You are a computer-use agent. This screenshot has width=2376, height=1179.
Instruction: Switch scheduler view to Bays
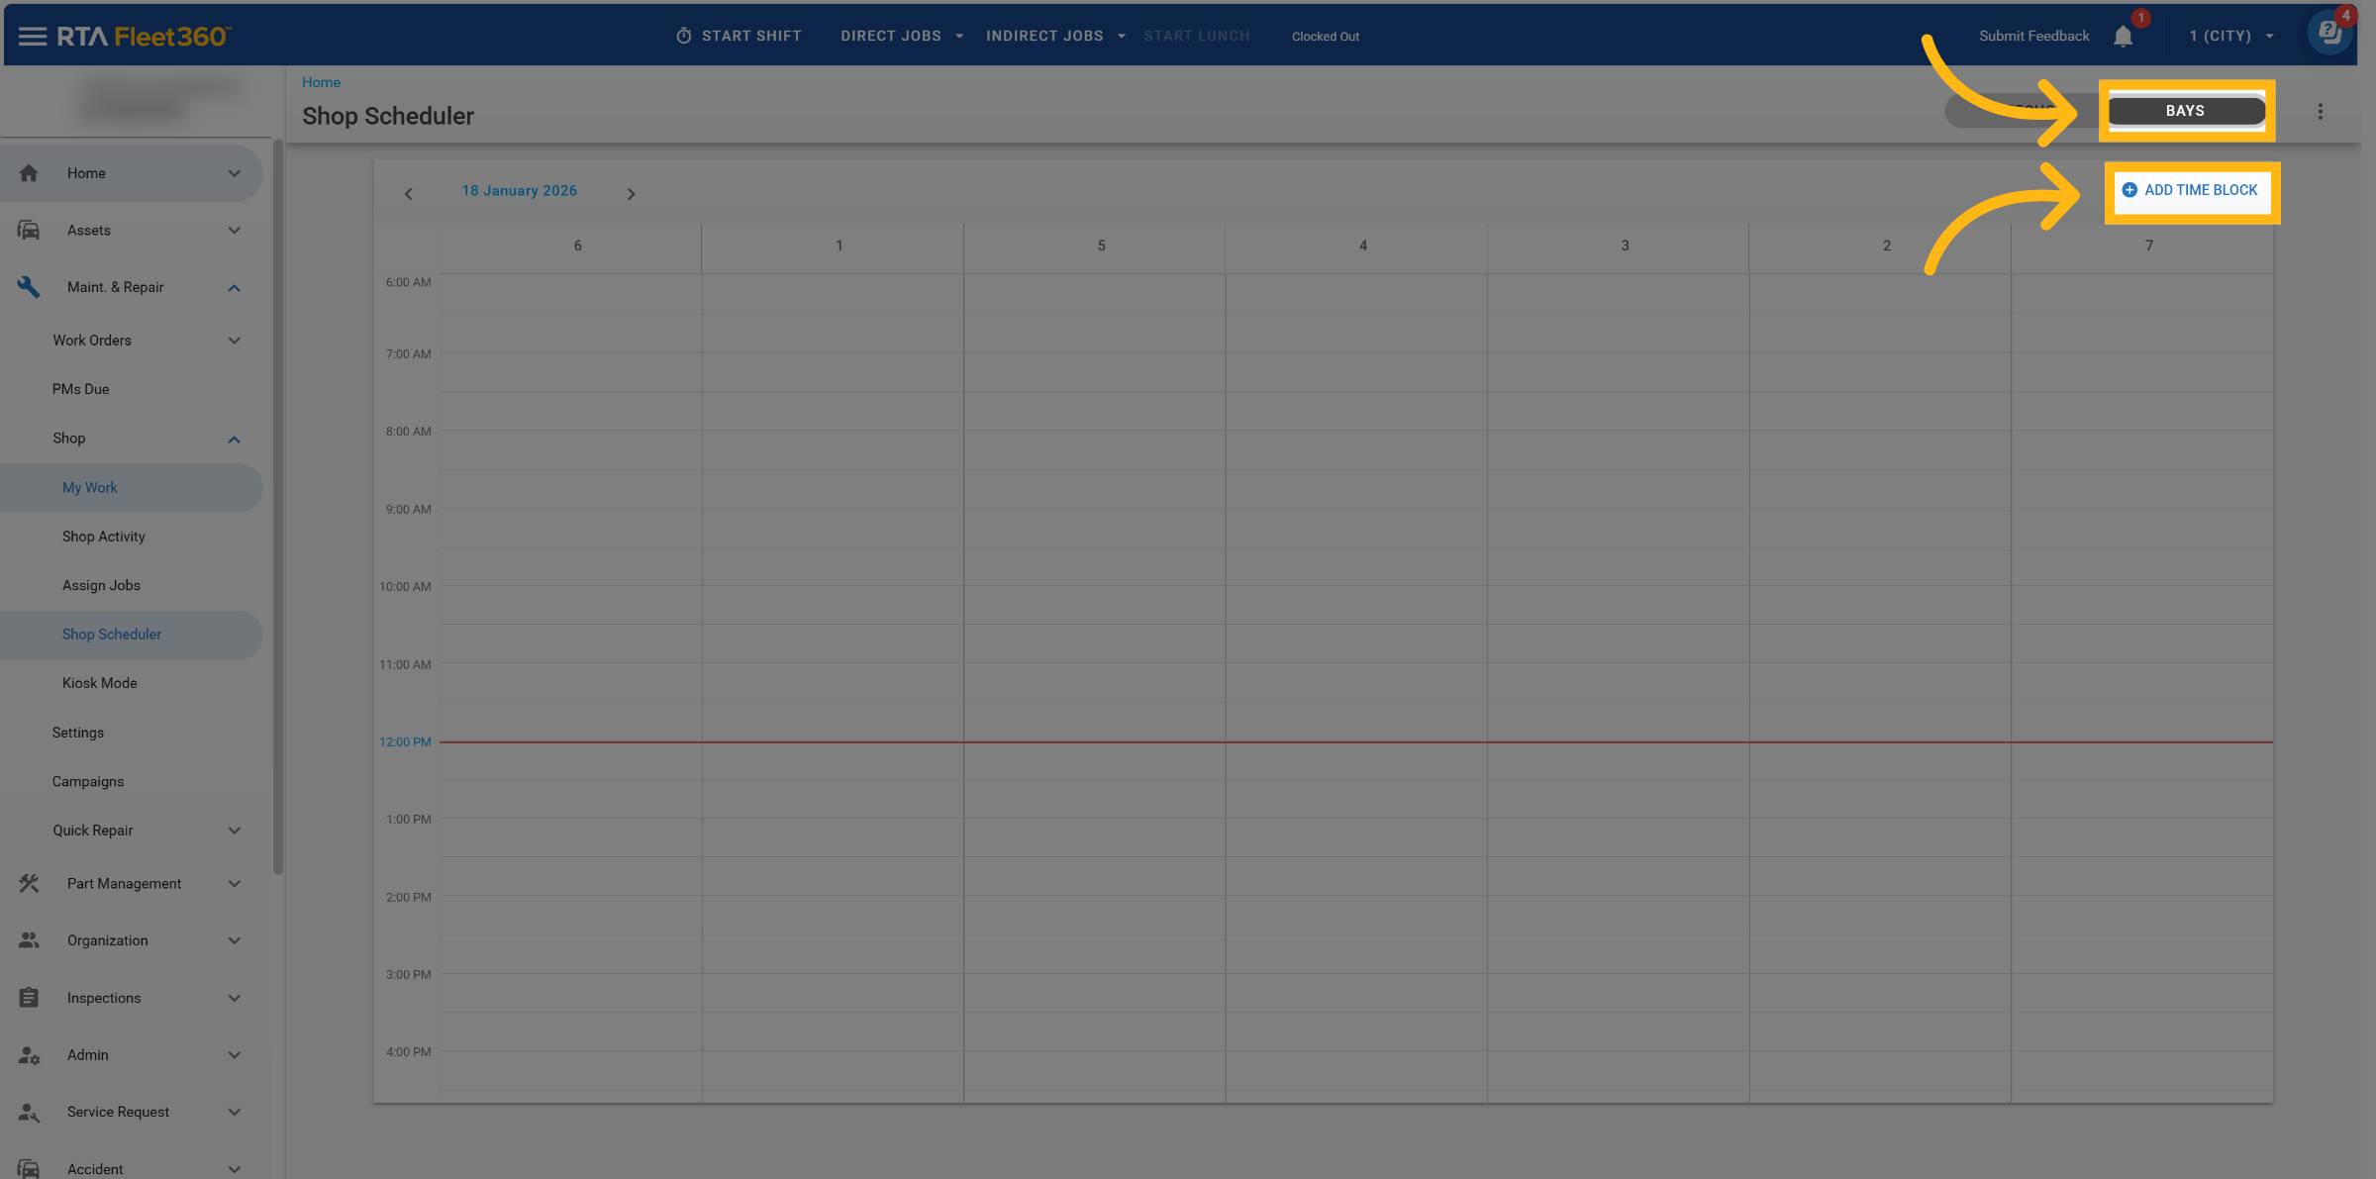[2185, 111]
